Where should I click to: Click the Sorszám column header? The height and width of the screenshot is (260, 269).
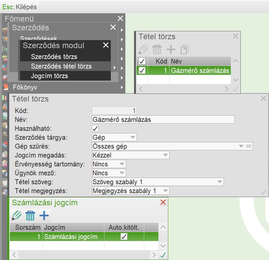[x=26, y=227]
